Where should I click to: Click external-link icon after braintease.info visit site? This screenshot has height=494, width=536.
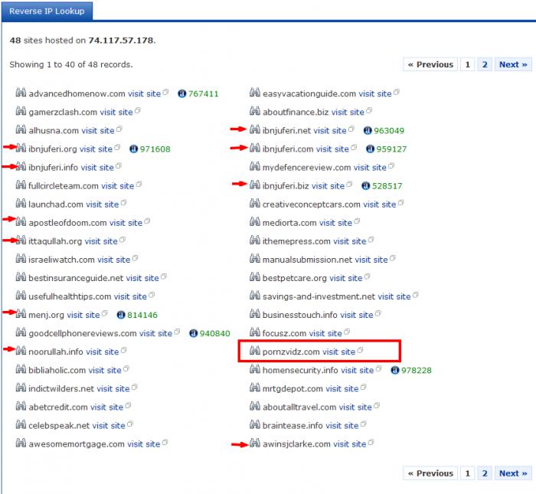coord(364,424)
